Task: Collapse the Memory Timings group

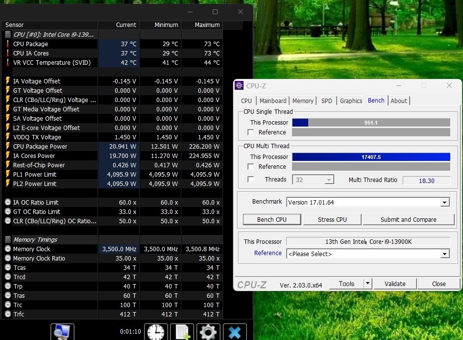Action: (x=35, y=240)
